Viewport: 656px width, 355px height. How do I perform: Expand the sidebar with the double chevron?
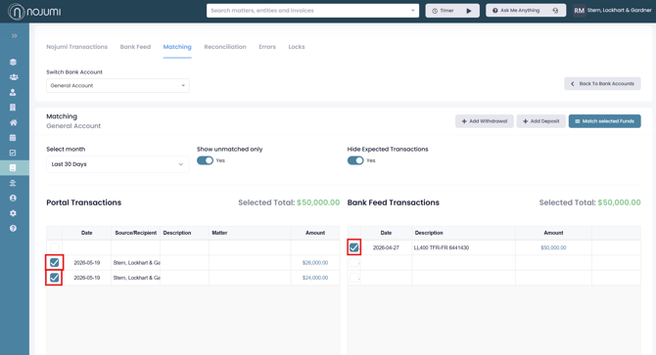pos(15,36)
